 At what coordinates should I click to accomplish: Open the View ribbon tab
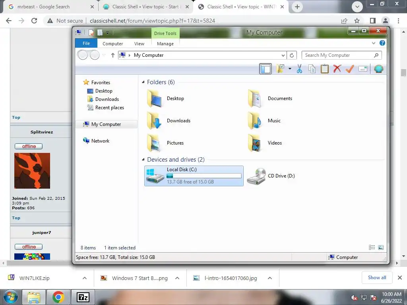pos(139,44)
